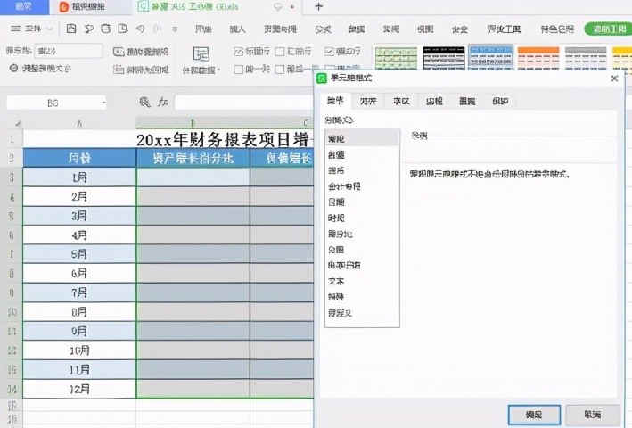Toggle the Banded Rows (镶边行) checkbox
The height and width of the screenshot is (428, 632).
330,52
